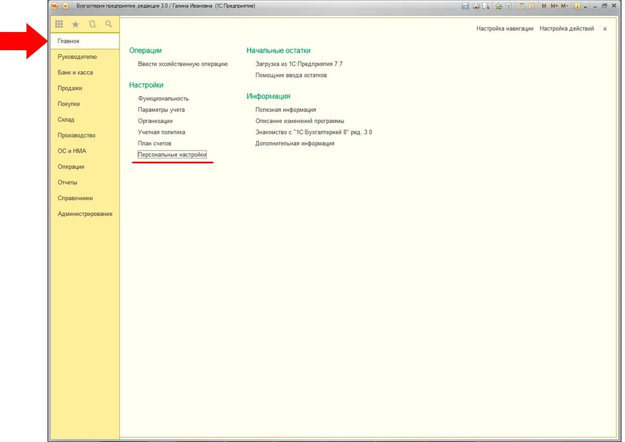Open the Calendar icon in title bar

532,6
